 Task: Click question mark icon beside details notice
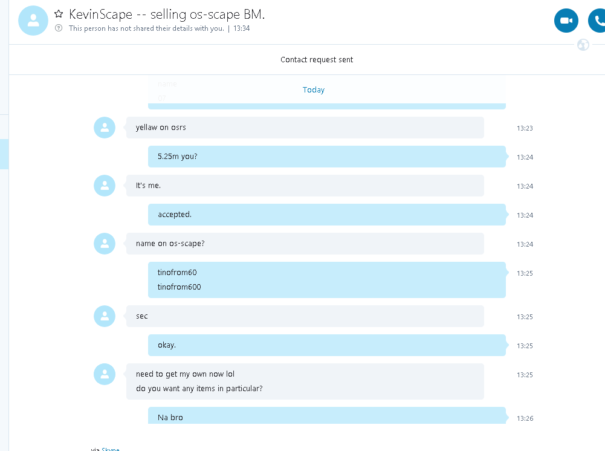[x=59, y=28]
